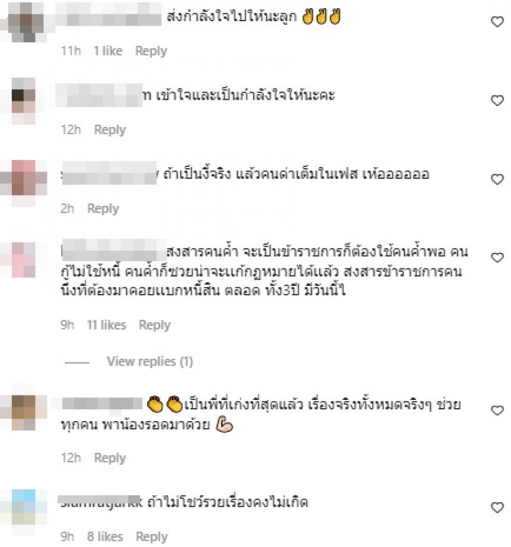Reply to the first 12h comment
This screenshot has height=547, width=511.
coord(110,130)
